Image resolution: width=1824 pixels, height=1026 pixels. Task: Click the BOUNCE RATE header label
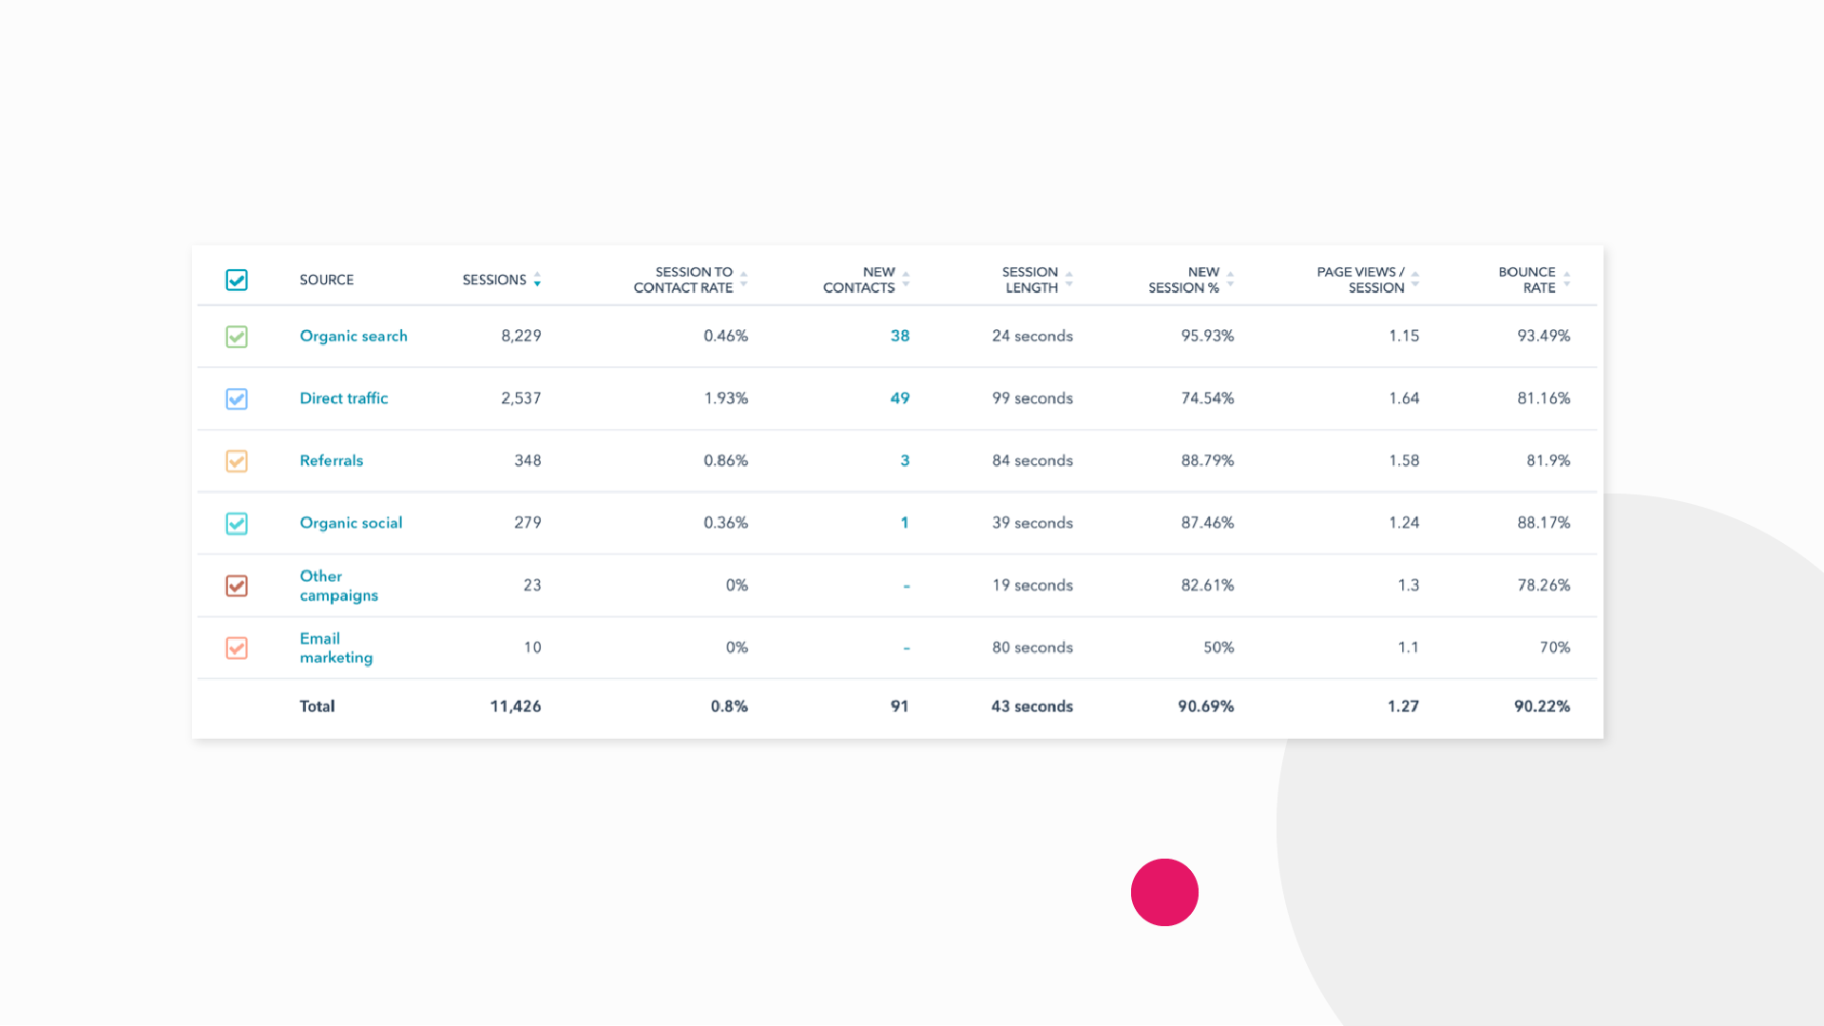(1527, 280)
